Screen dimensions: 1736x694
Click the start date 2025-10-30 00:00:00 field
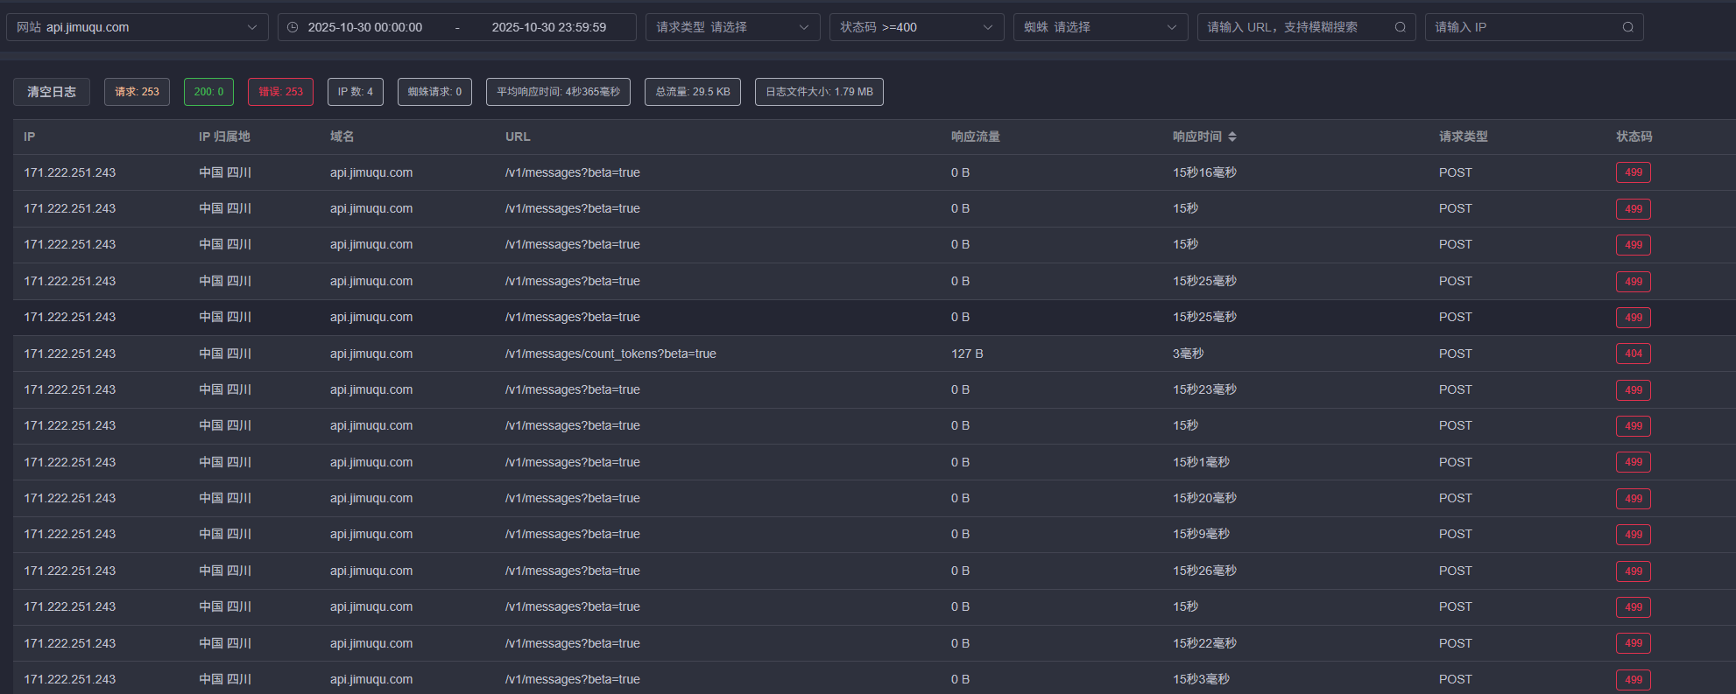(x=365, y=27)
